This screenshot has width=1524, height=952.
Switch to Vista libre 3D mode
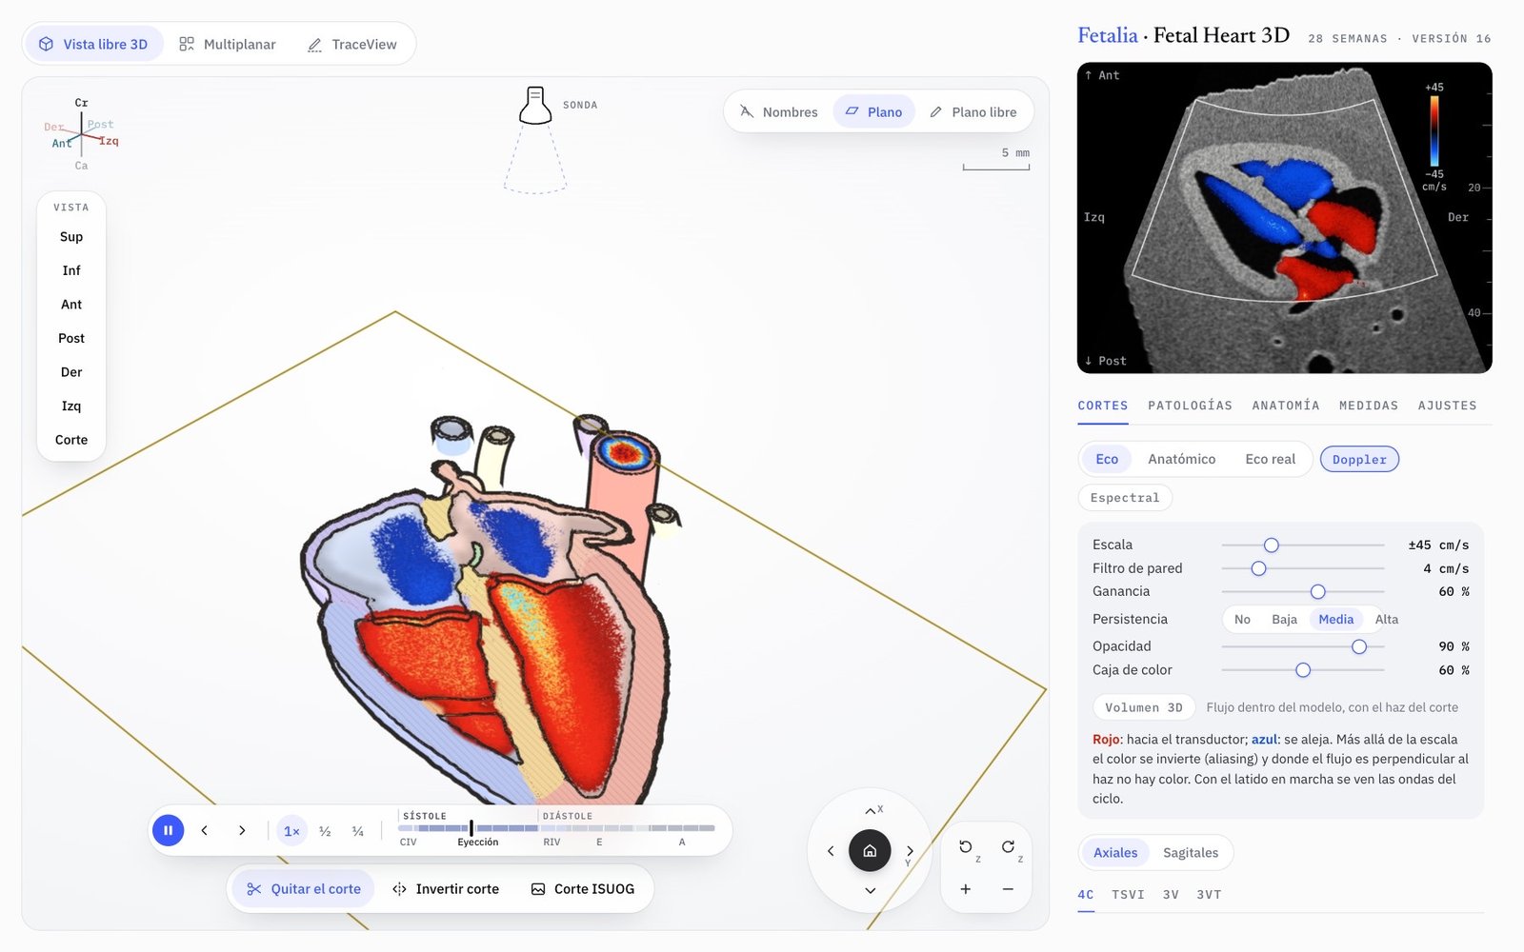tap(93, 44)
